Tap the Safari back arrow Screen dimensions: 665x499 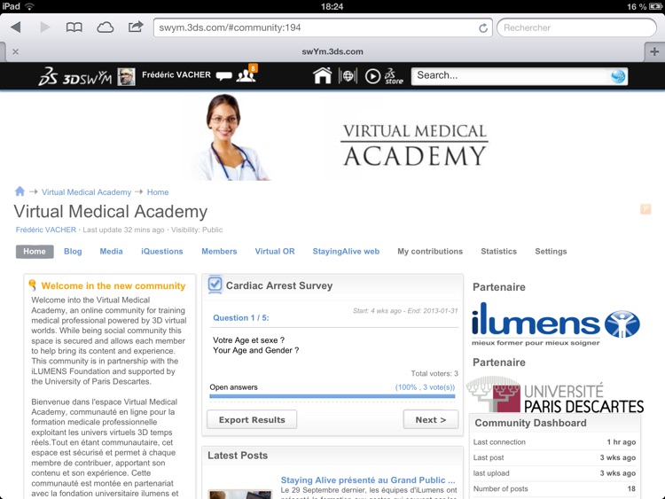(x=16, y=27)
